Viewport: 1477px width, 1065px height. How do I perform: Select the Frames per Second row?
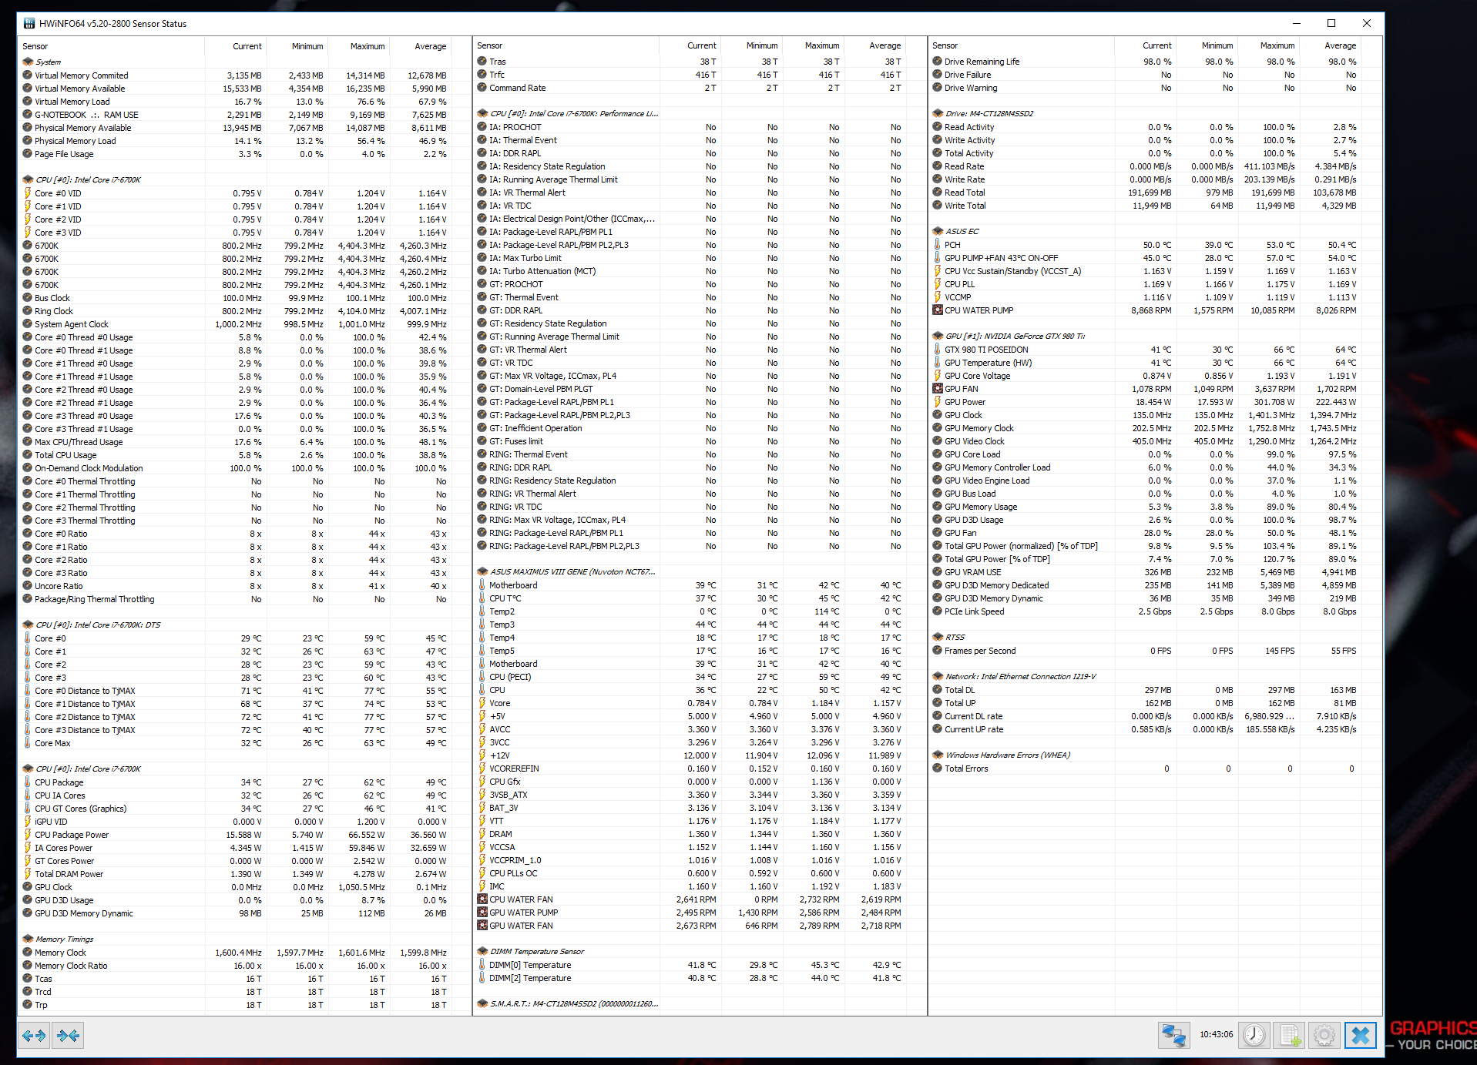pyautogui.click(x=980, y=651)
